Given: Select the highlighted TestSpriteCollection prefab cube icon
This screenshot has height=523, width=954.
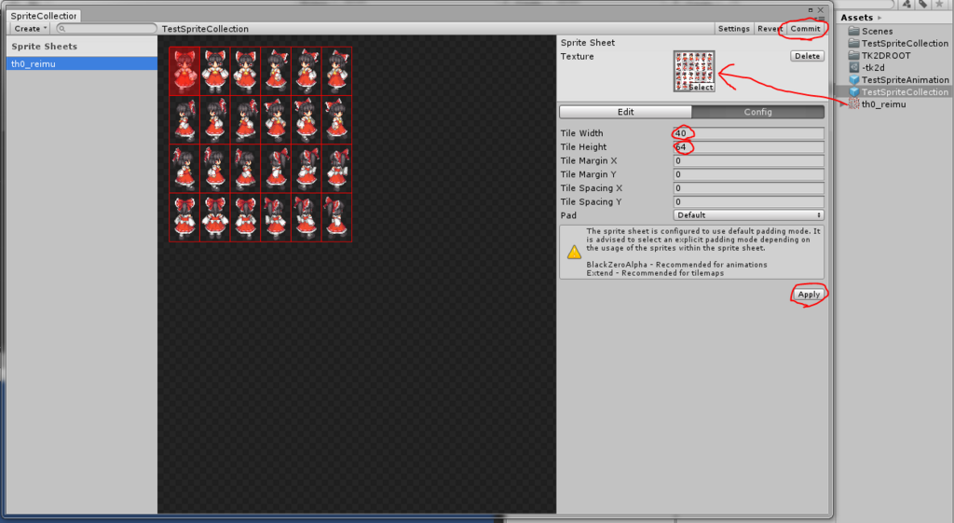Looking at the screenshot, I should [854, 92].
